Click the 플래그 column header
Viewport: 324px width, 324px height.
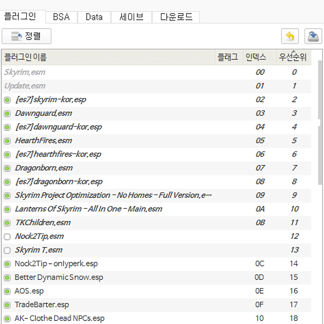point(229,57)
